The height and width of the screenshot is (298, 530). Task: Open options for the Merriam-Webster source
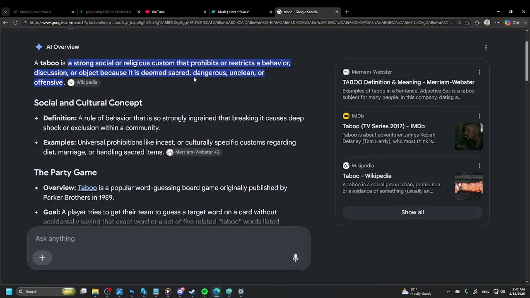tap(479, 72)
